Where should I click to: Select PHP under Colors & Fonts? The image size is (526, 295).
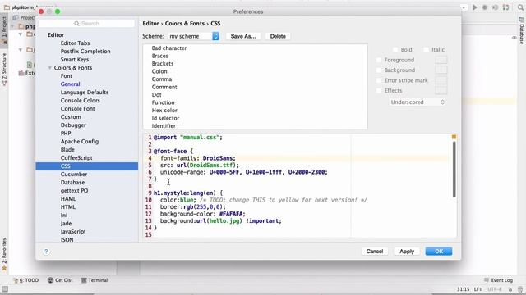(x=66, y=134)
